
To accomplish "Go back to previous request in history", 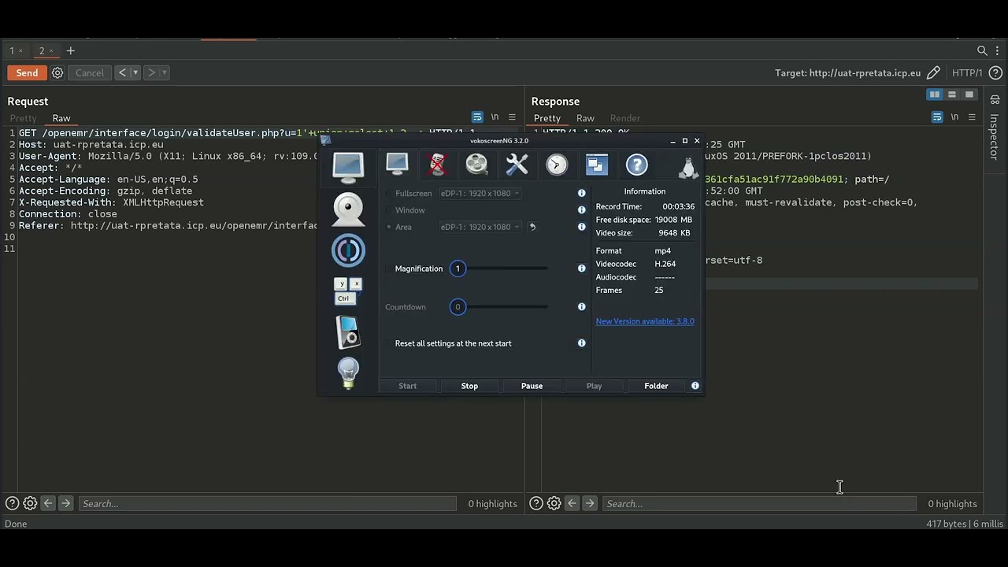I will (122, 72).
